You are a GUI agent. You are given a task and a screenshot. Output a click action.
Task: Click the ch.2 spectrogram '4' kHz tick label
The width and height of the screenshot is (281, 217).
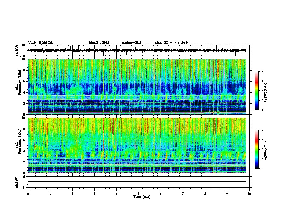(x=24, y=151)
